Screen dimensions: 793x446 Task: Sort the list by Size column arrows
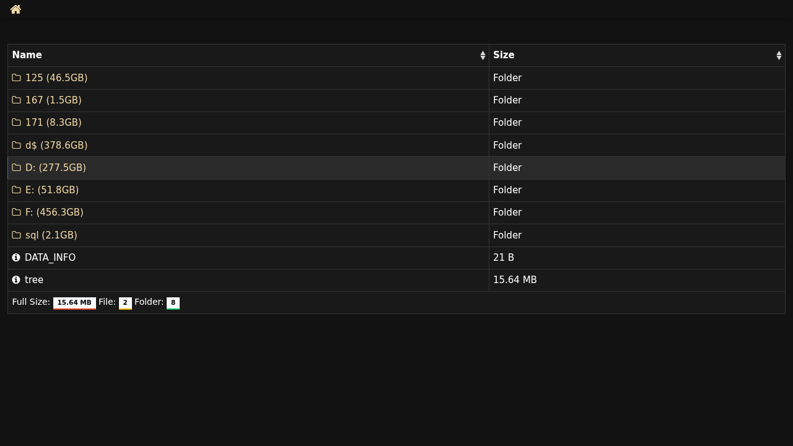(x=779, y=56)
